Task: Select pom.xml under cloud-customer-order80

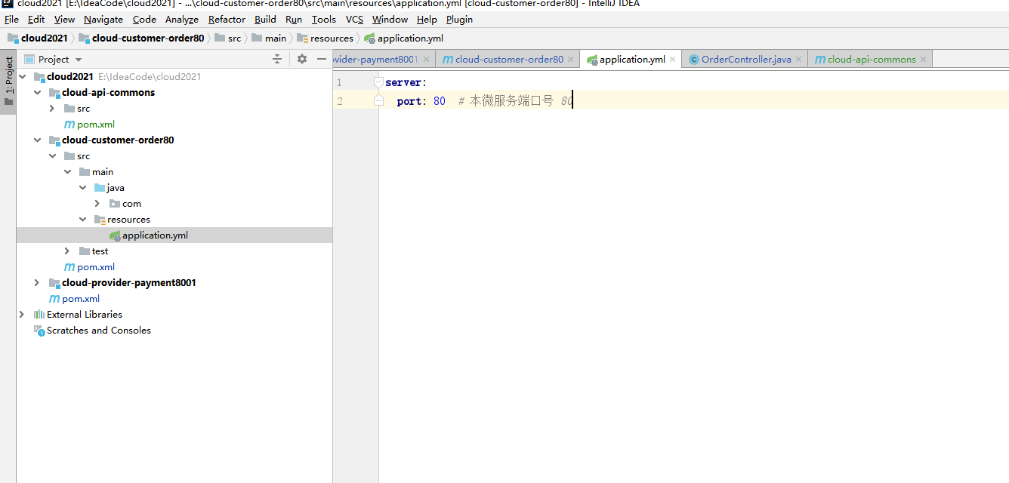Action: pos(96,266)
